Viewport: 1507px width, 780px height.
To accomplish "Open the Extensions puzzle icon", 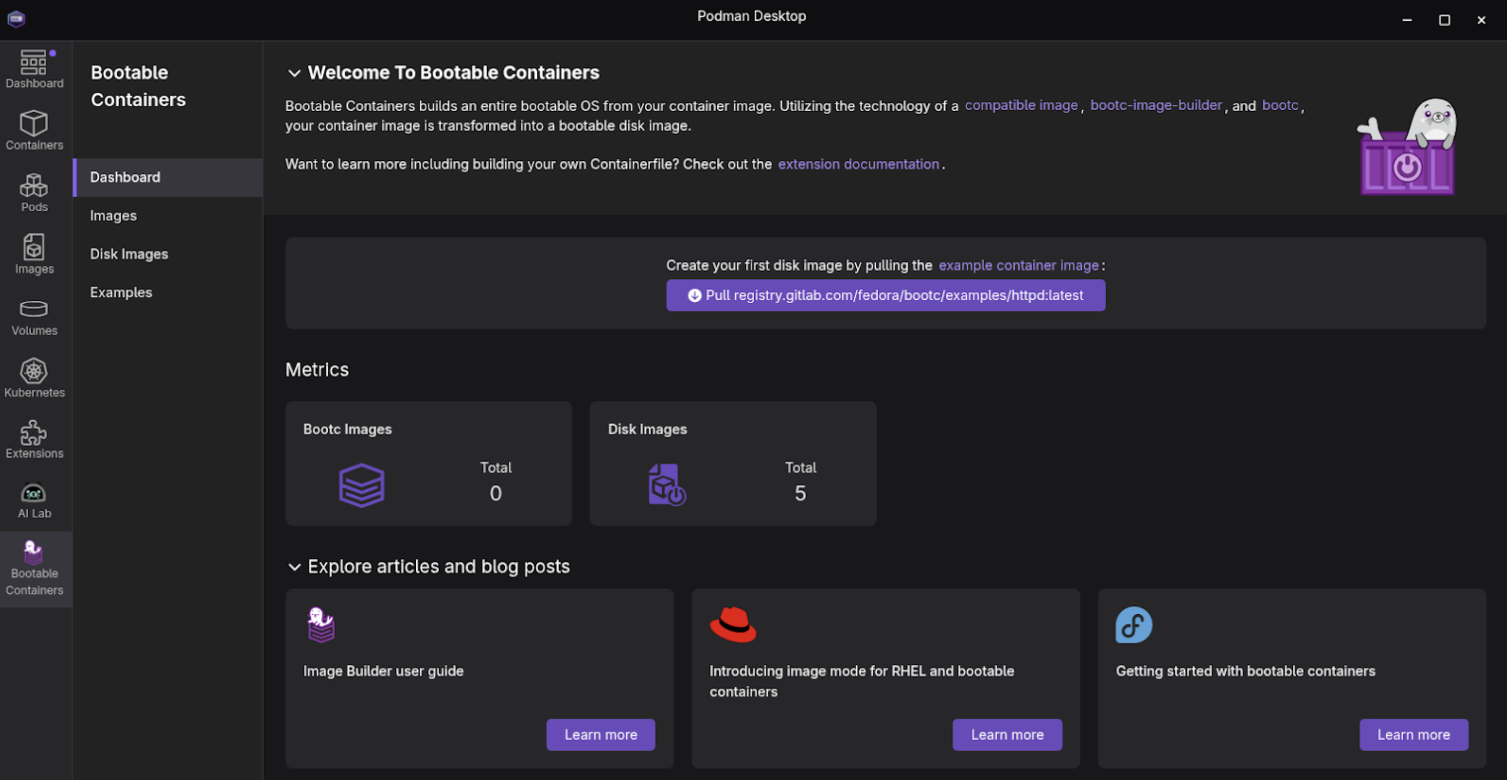I will point(34,440).
